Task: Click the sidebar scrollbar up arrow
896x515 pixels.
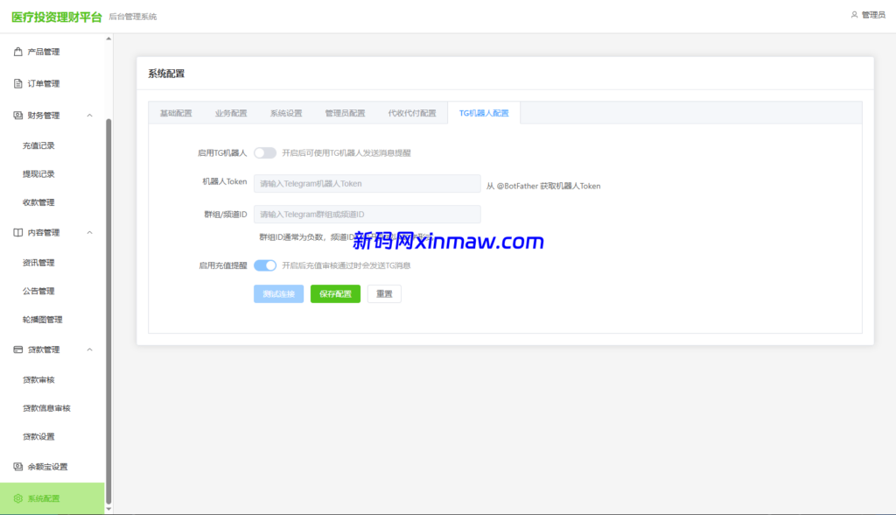Action: point(108,39)
